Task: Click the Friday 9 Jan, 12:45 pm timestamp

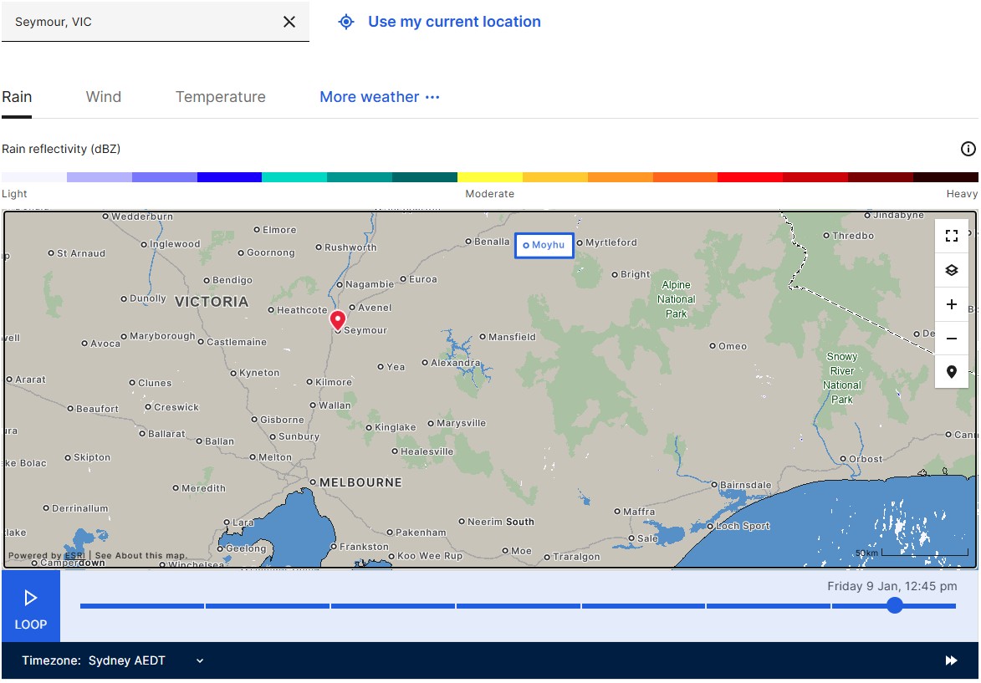Action: (x=892, y=586)
